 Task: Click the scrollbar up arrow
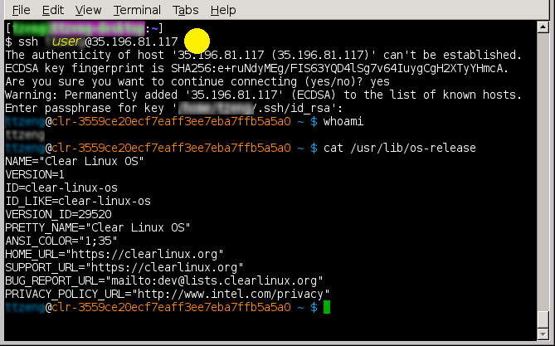coord(543,27)
